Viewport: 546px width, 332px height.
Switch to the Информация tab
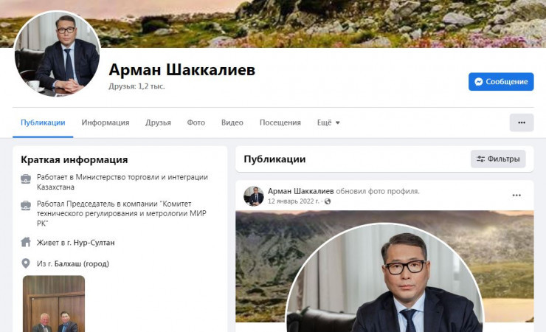(x=106, y=122)
